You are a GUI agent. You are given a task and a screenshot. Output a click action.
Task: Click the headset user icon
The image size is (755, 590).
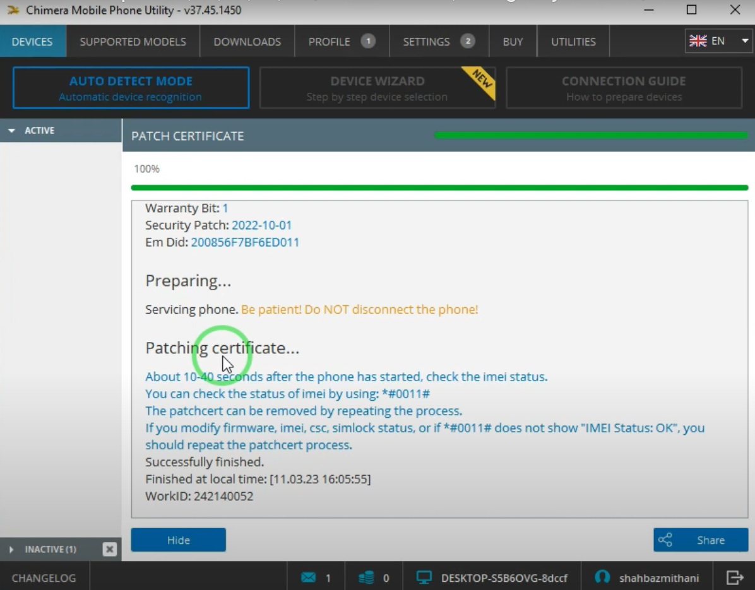602,577
